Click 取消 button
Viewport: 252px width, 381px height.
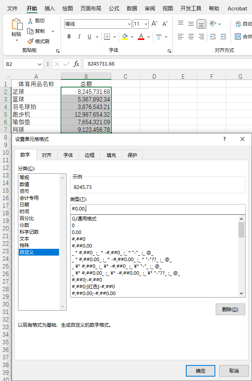(x=234, y=371)
